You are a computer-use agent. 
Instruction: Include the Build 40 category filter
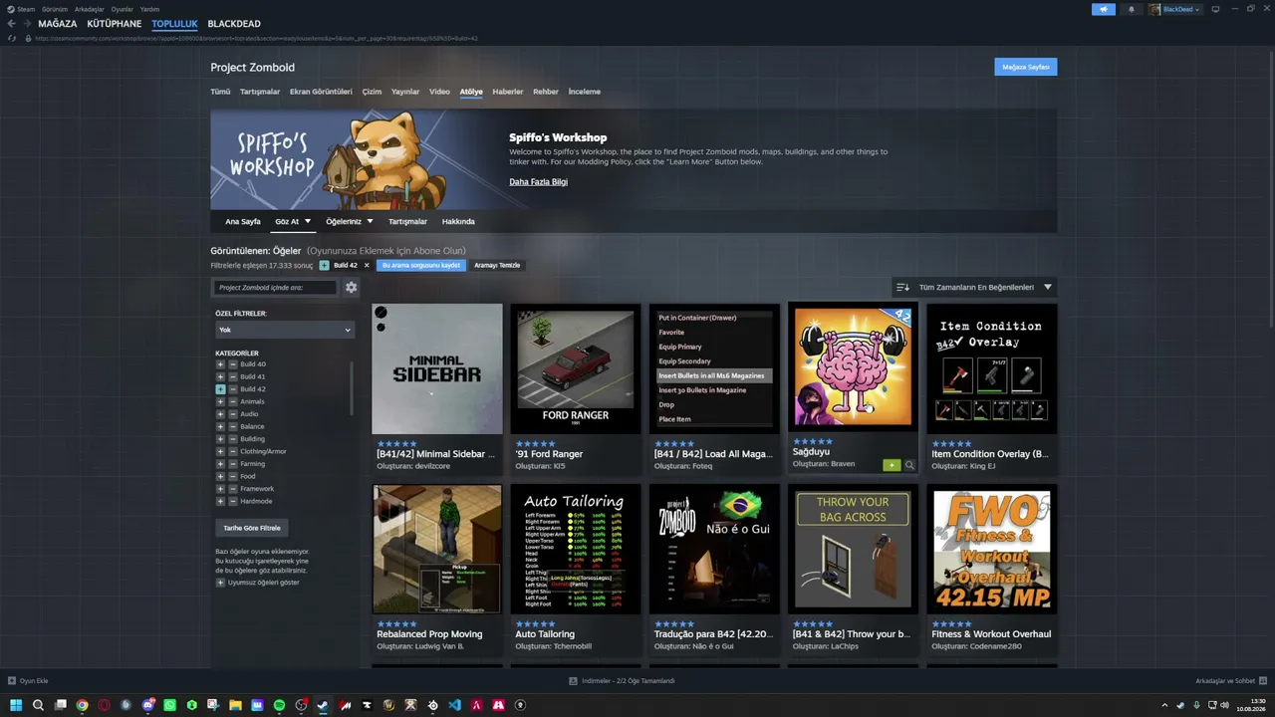click(220, 364)
